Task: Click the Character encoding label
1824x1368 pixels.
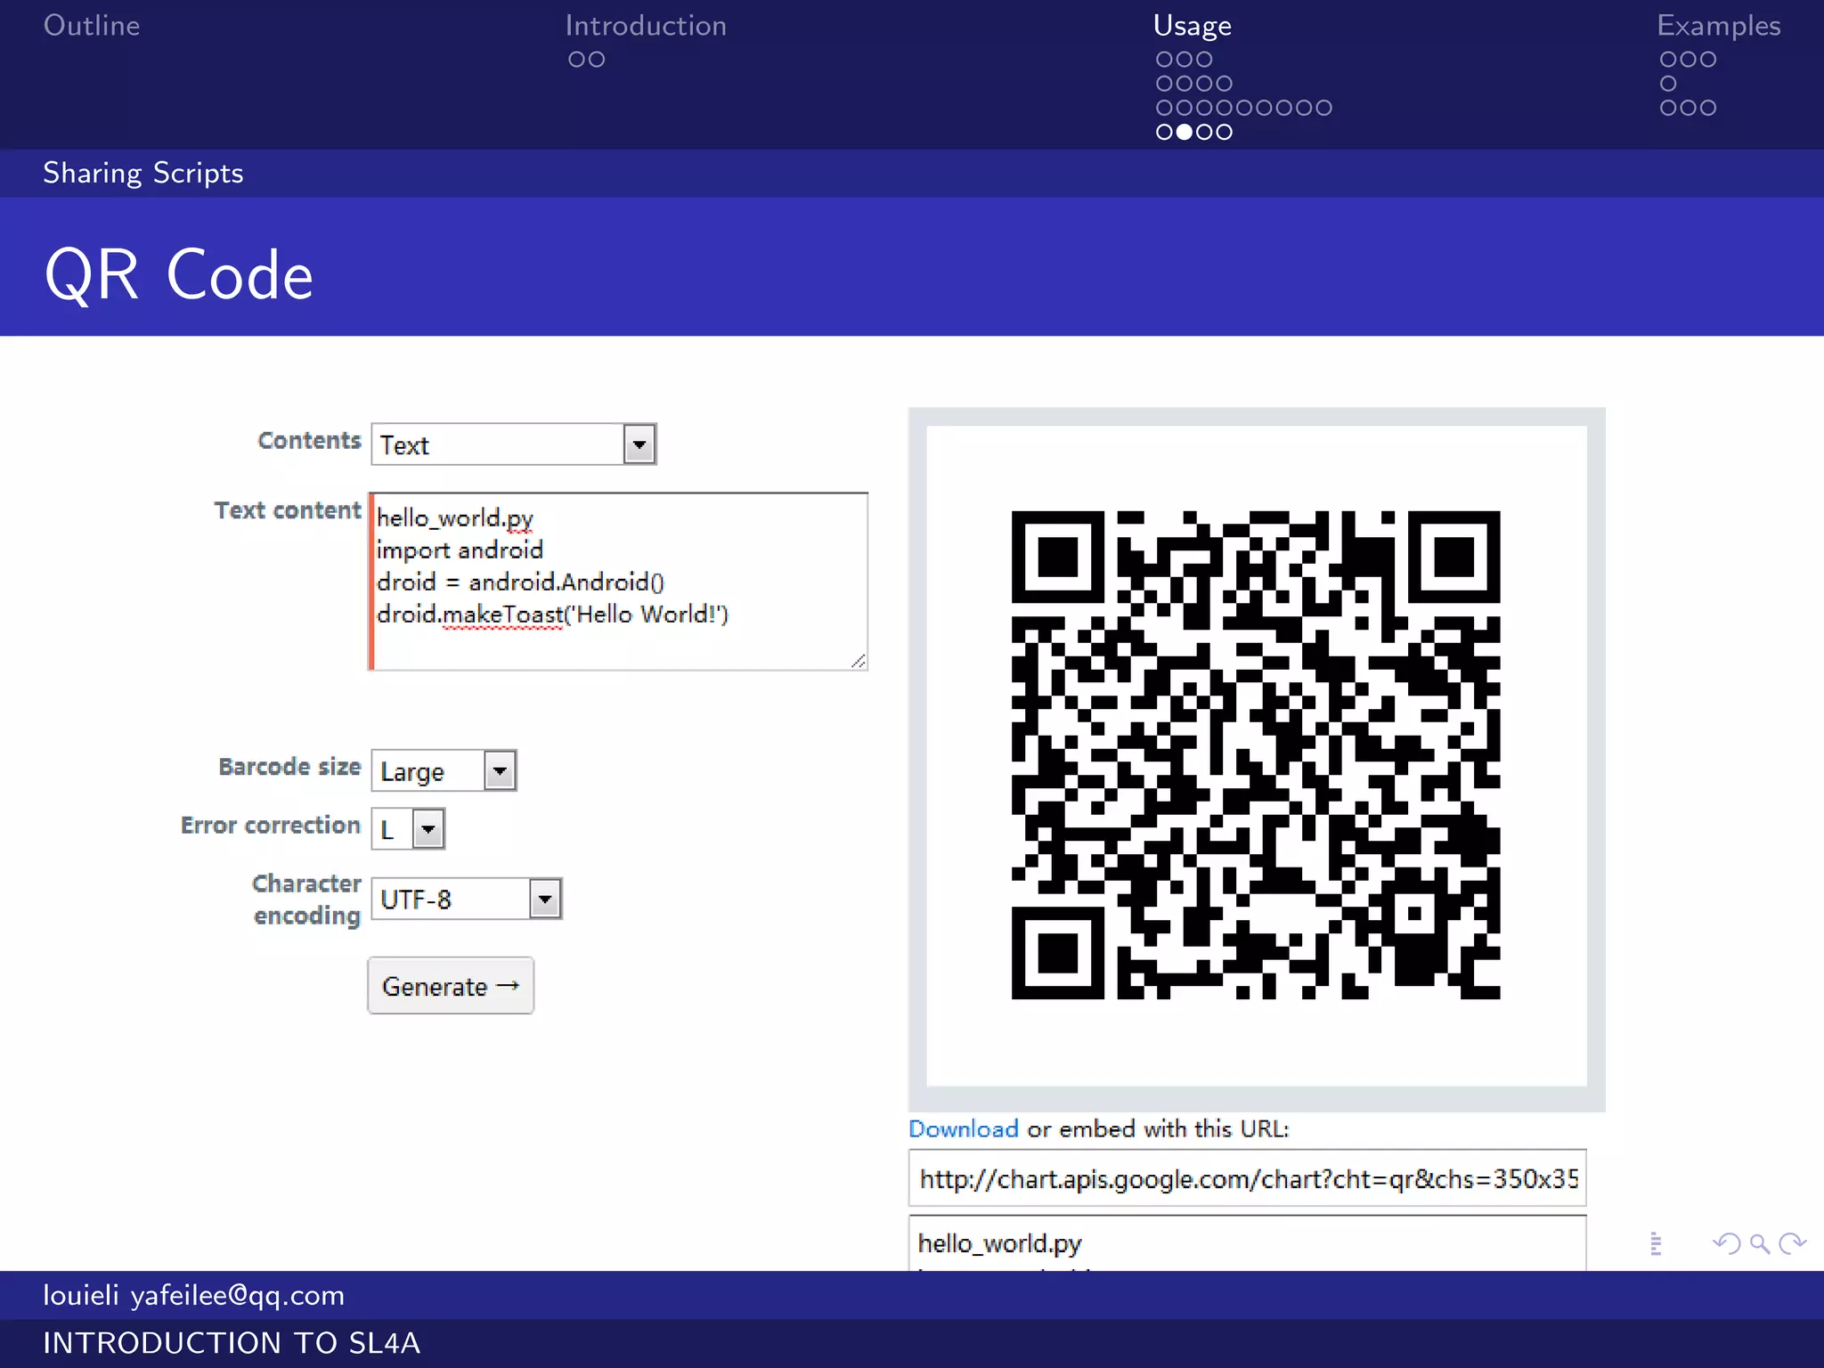Action: pos(306,900)
